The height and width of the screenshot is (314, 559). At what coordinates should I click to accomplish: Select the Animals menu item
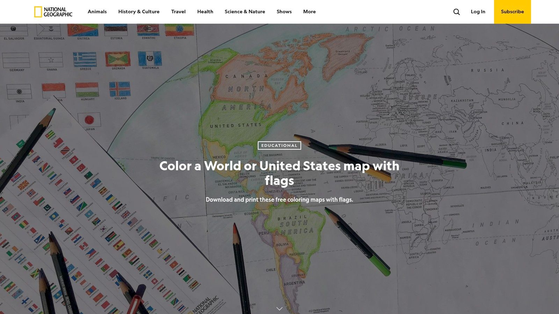tap(97, 12)
